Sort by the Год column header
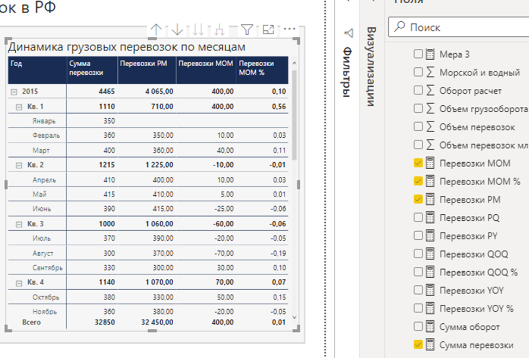This screenshot has height=358, width=529. pyautogui.click(x=37, y=70)
